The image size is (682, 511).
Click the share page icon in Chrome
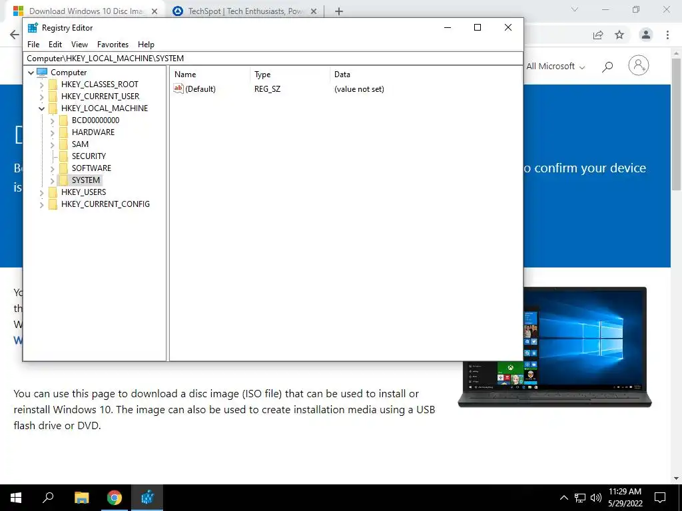tap(598, 35)
